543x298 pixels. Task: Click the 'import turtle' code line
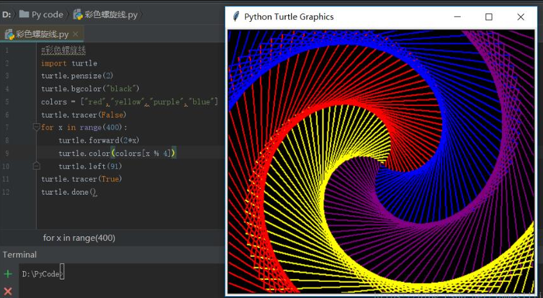coord(69,64)
